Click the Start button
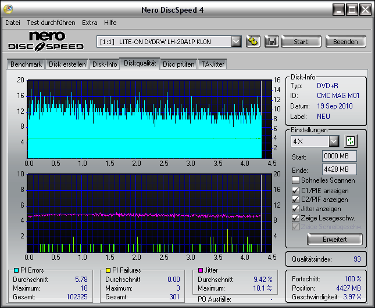 [x=301, y=42]
